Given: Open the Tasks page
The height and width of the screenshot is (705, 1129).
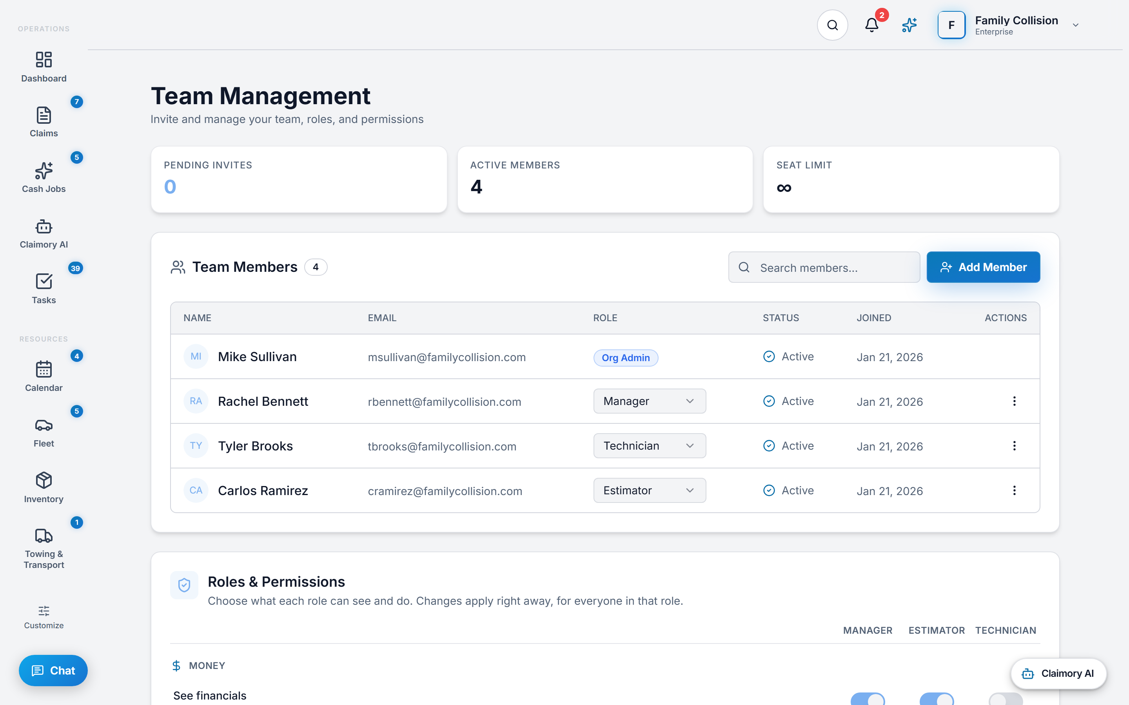Looking at the screenshot, I should (44, 289).
